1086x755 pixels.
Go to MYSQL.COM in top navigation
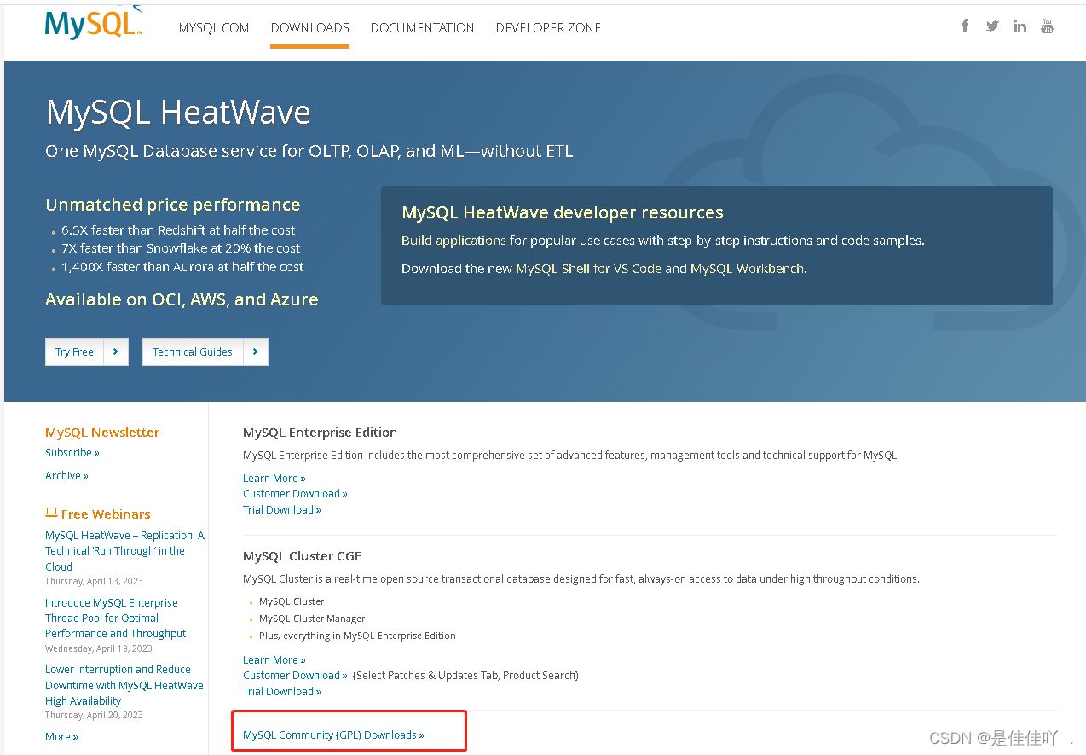click(214, 28)
